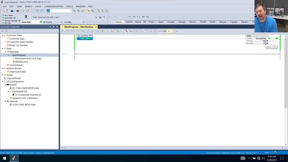Open the COMMUNICATIONS menu

[x=54, y=6]
